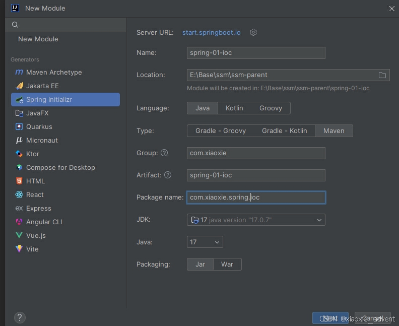Image resolution: width=399 pixels, height=326 pixels.
Task: Select Quarkus generator
Action: point(65,127)
